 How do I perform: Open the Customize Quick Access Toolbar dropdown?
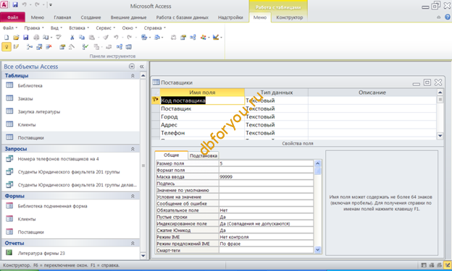51,5
